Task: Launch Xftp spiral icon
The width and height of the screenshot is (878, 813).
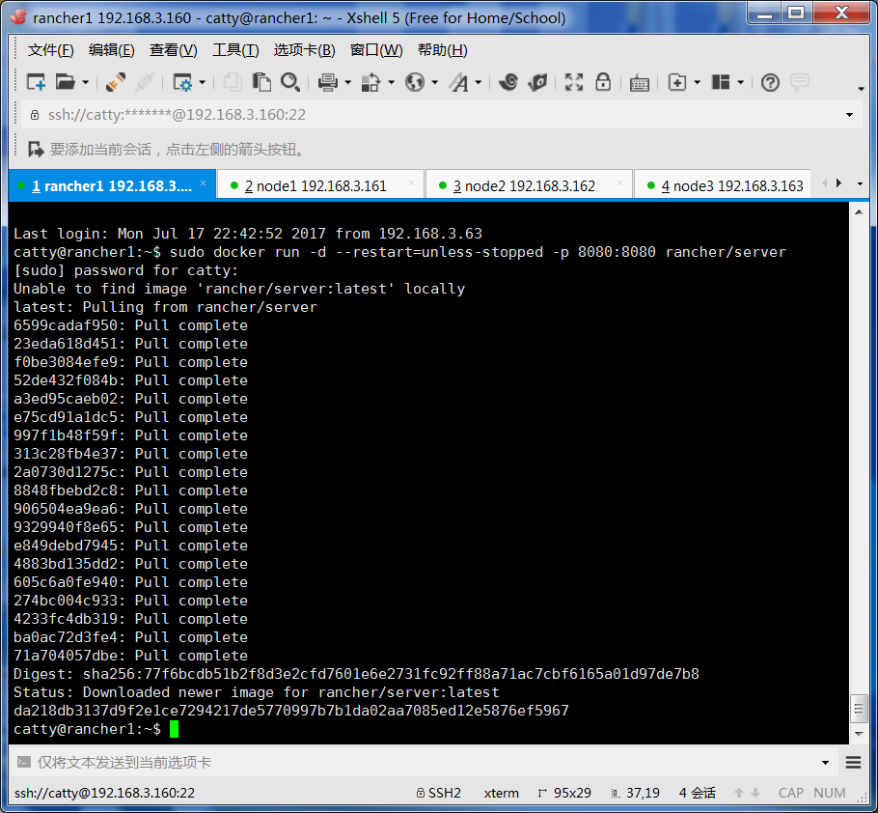Action: (x=509, y=82)
